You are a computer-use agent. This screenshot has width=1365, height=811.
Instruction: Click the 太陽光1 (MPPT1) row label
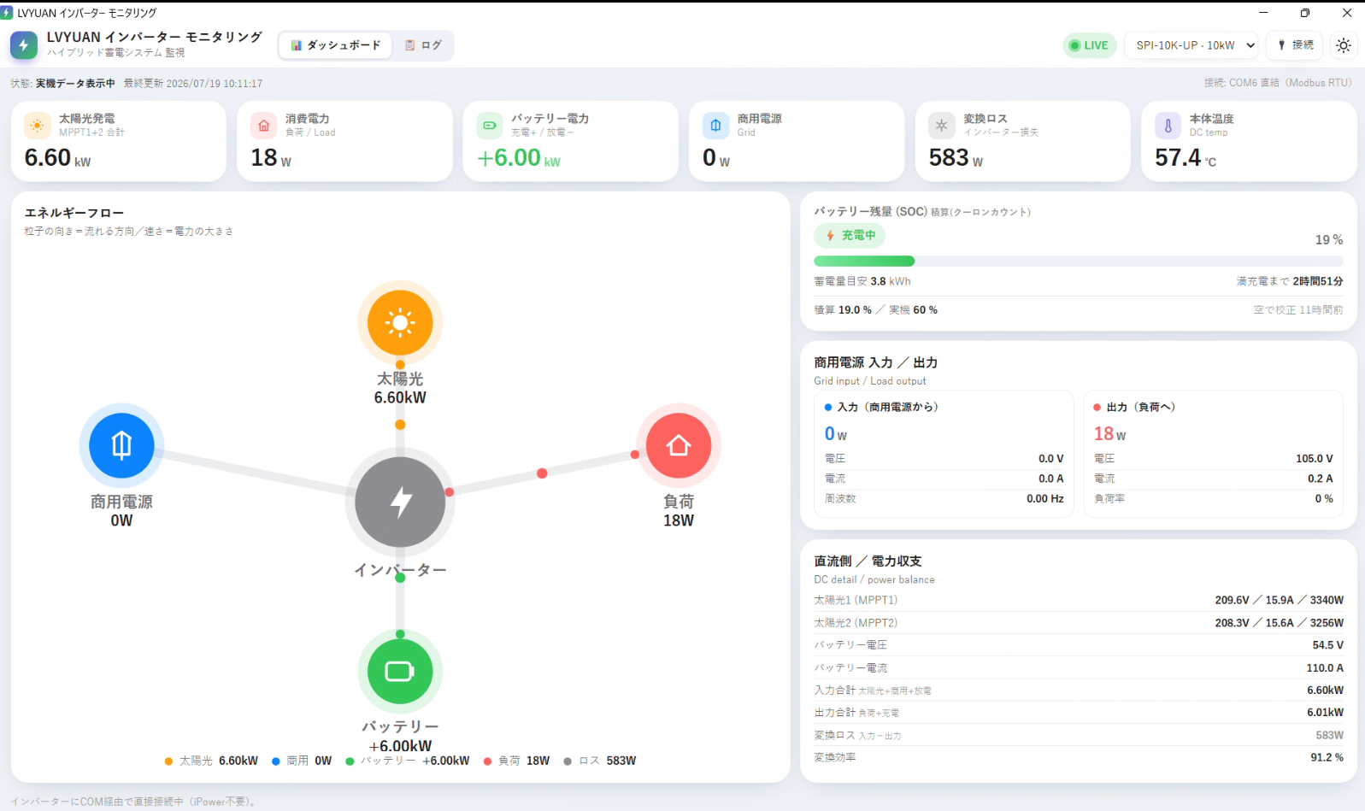click(x=856, y=600)
